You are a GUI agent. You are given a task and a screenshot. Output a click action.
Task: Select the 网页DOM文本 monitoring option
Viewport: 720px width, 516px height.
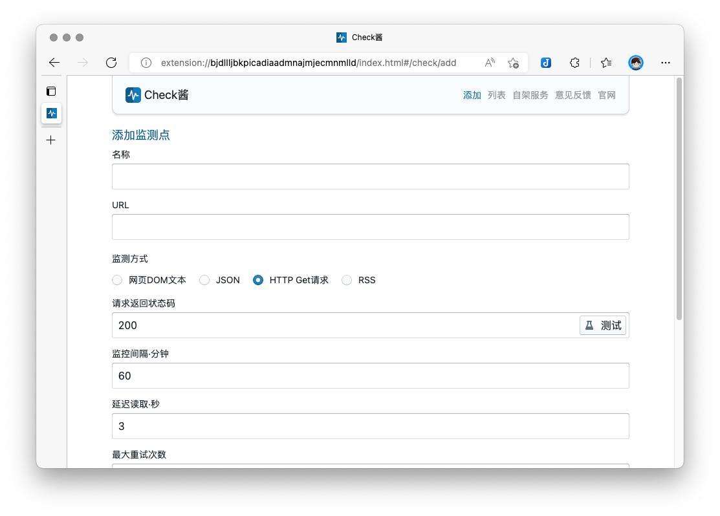click(117, 280)
